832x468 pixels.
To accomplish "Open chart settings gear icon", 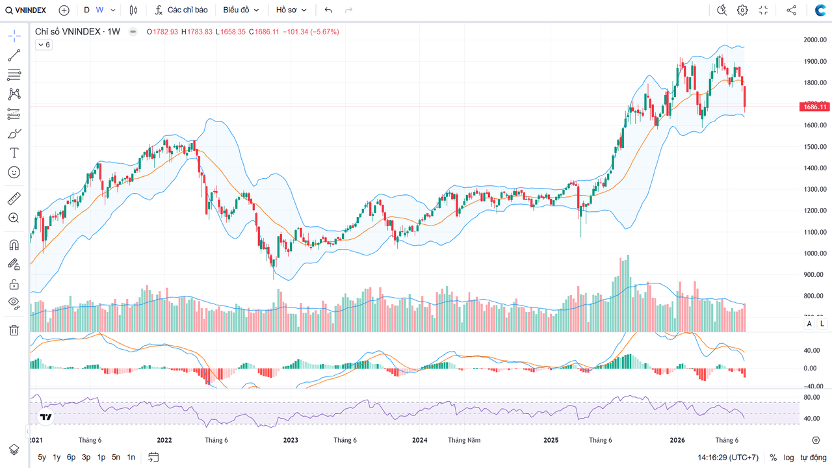I will [x=742, y=10].
